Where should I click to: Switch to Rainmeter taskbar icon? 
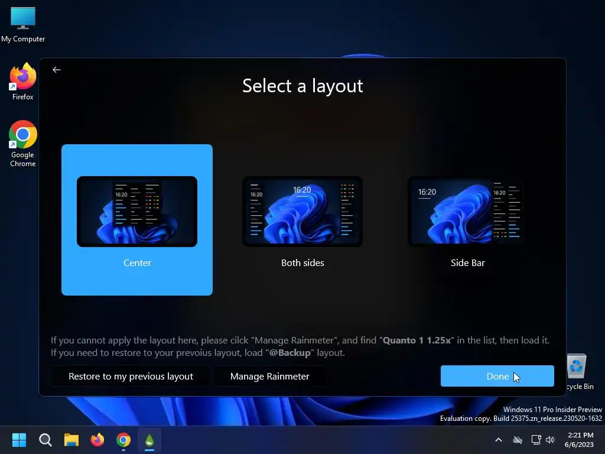point(149,440)
